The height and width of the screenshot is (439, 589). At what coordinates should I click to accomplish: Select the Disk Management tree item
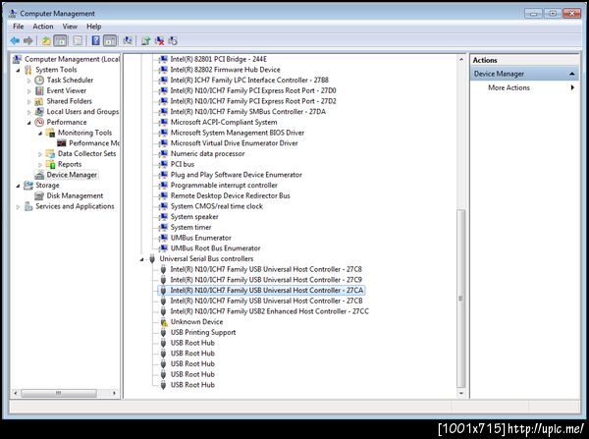point(75,195)
